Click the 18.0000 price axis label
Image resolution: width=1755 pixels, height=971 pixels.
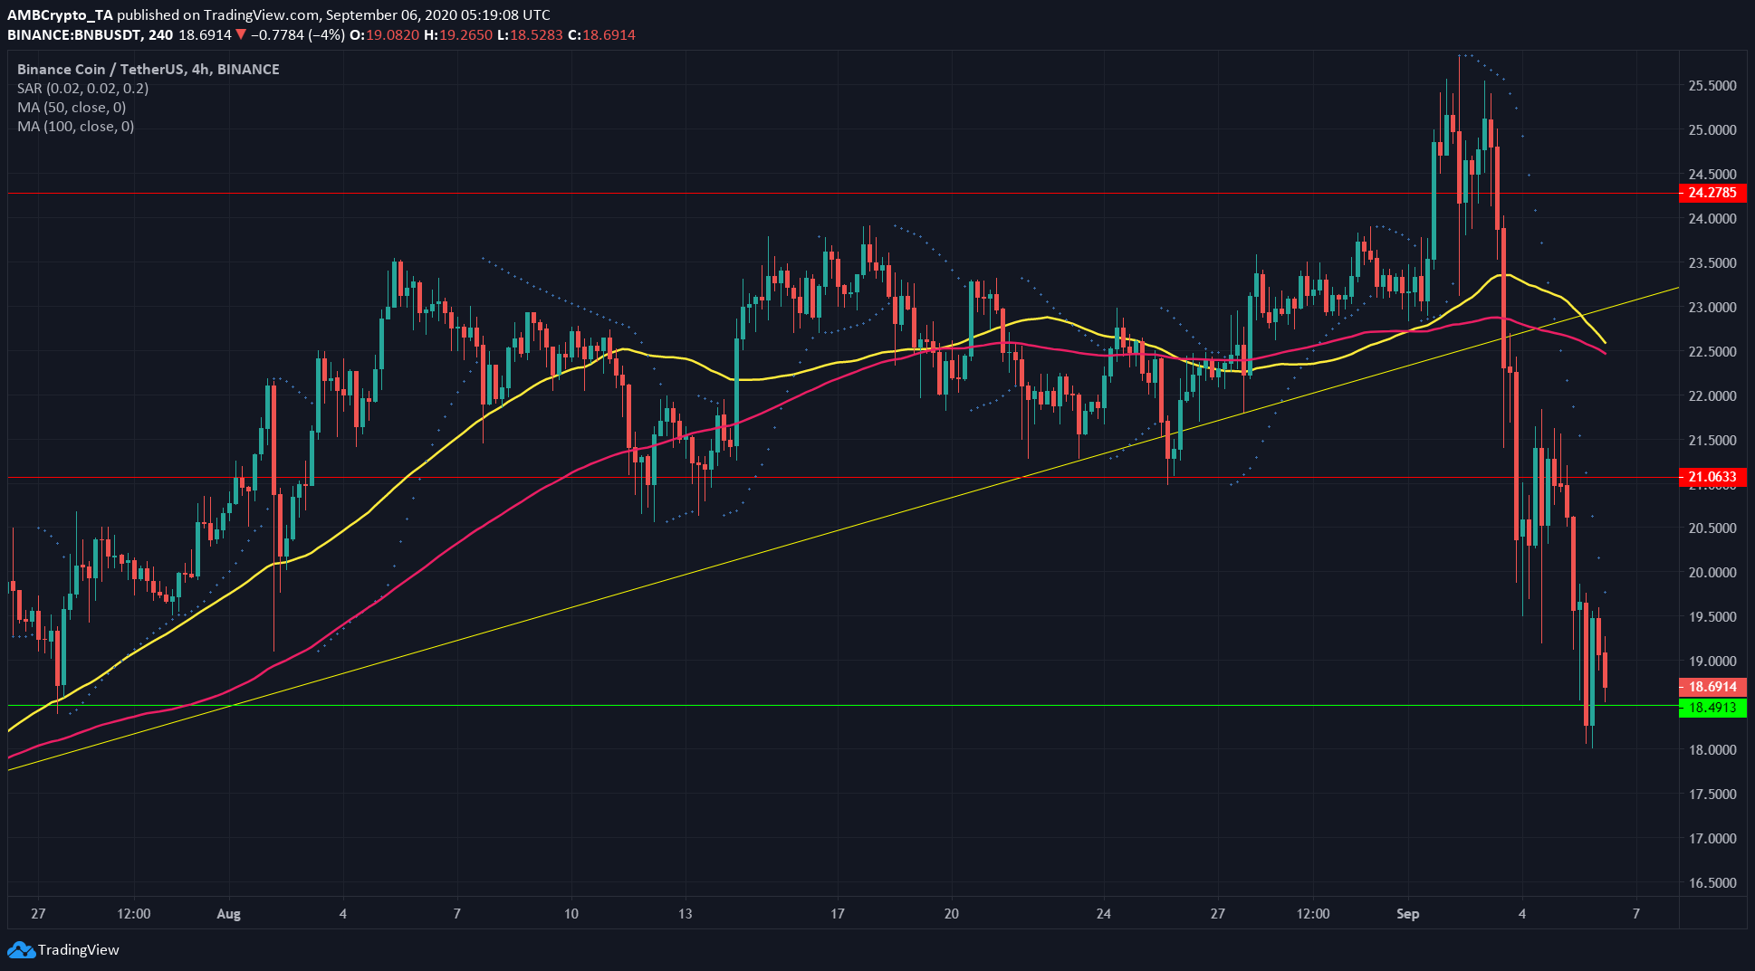pyautogui.click(x=1712, y=750)
